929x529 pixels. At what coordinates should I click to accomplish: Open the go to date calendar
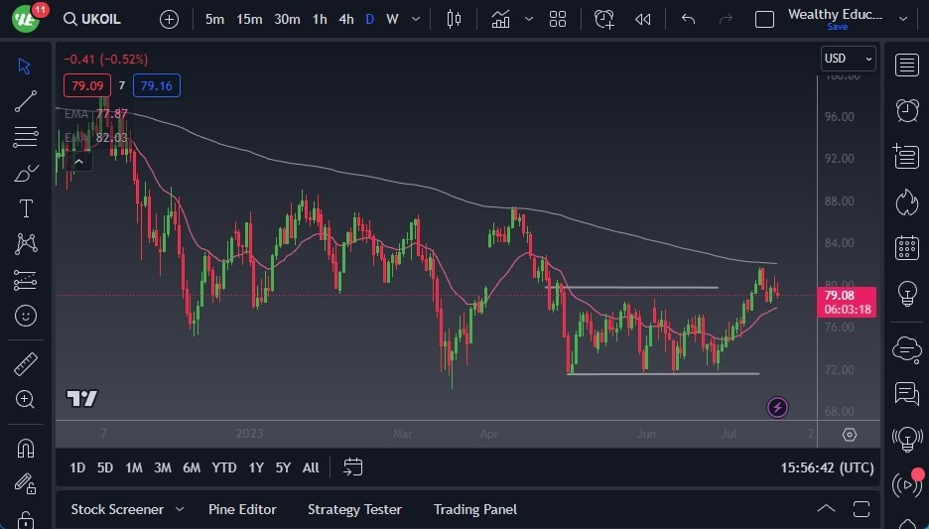click(353, 467)
